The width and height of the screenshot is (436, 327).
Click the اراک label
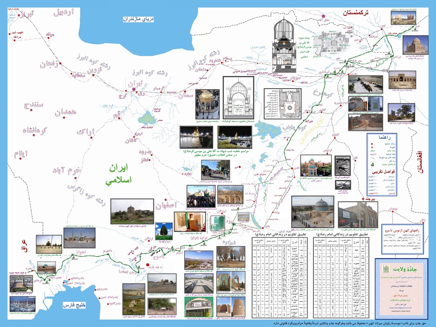[86, 132]
